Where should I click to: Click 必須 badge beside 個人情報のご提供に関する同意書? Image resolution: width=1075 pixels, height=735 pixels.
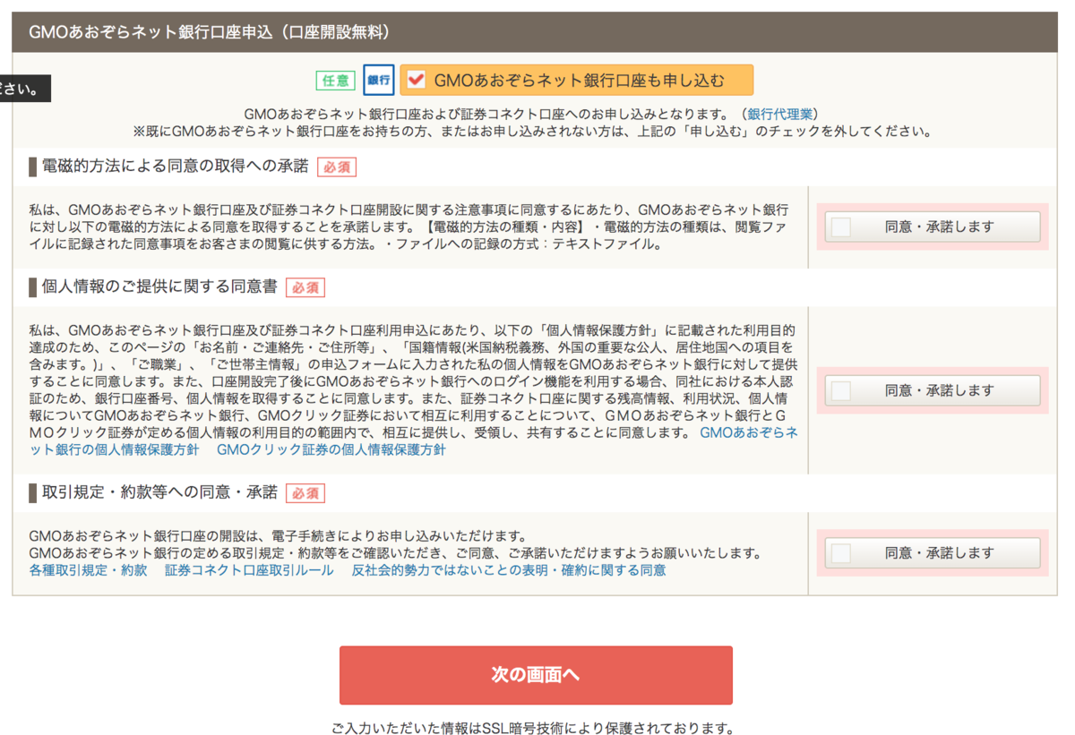(305, 287)
